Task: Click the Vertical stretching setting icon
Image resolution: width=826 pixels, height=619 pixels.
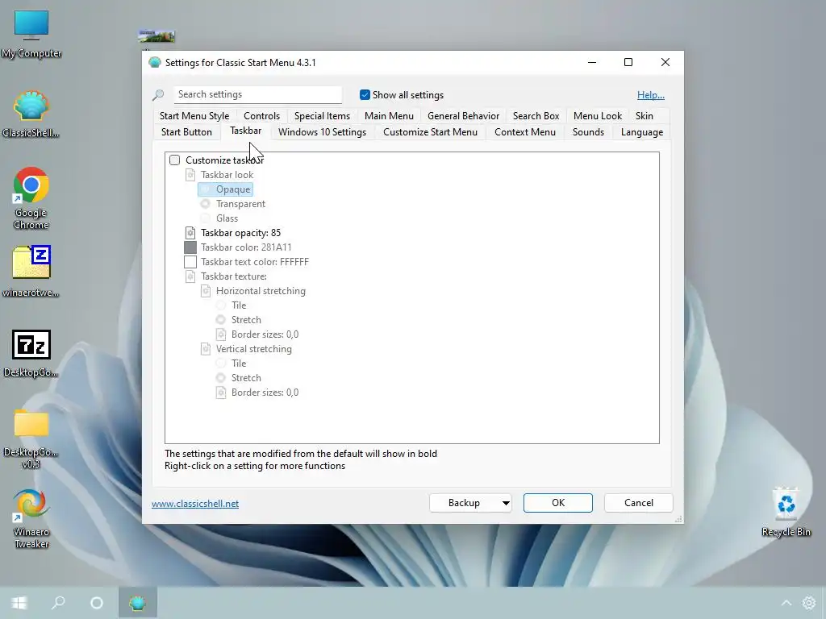Action: [206, 349]
